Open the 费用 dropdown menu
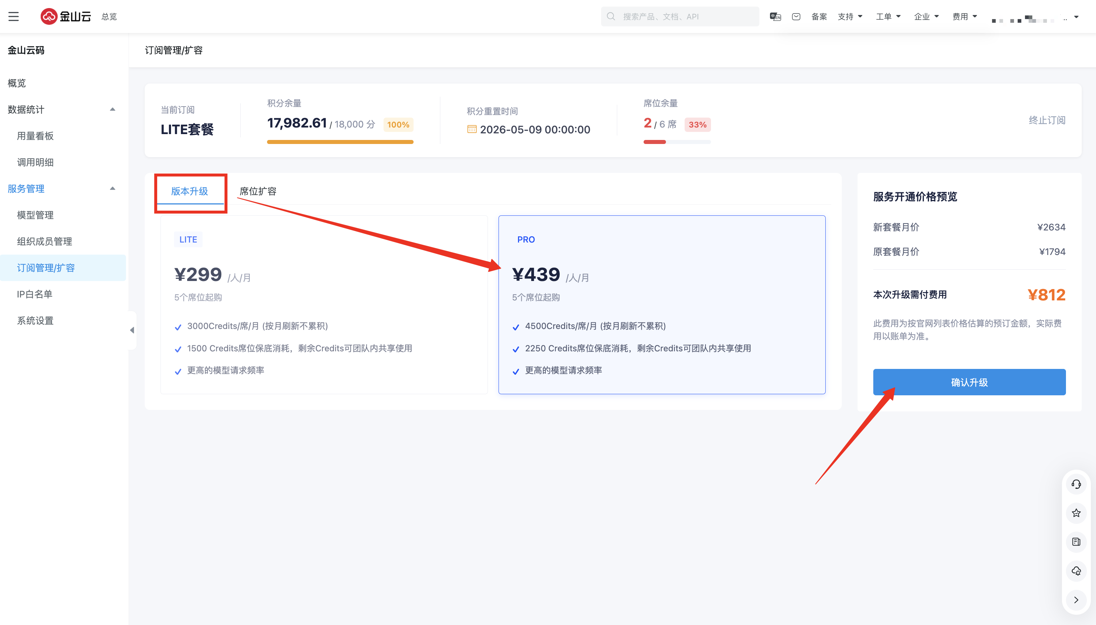 (x=964, y=16)
